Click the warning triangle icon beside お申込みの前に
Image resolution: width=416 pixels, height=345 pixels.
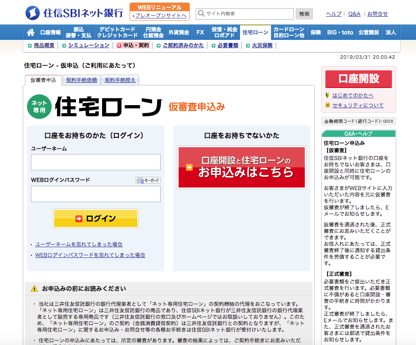pyautogui.click(x=34, y=288)
